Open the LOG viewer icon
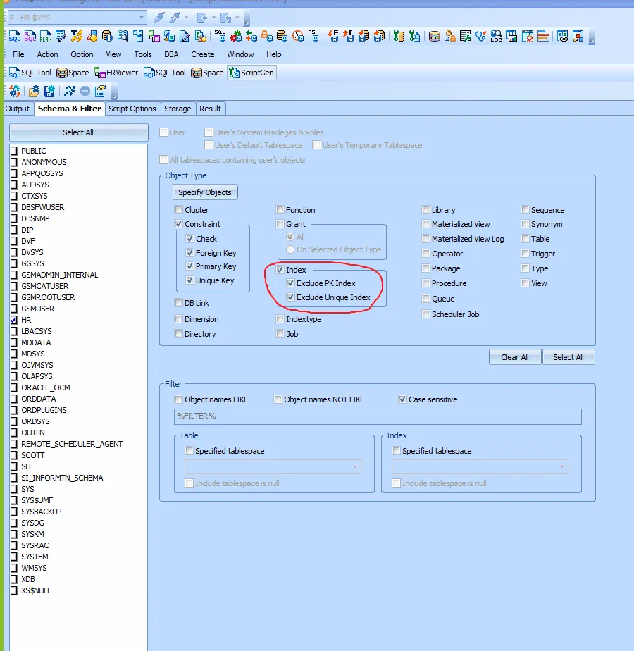The width and height of the screenshot is (634, 651). [x=497, y=37]
